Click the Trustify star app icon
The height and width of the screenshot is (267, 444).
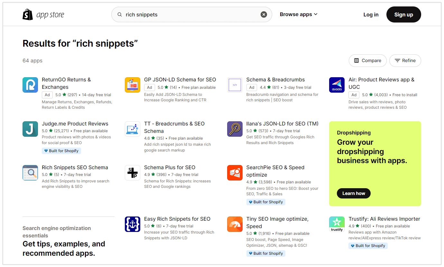(x=337, y=224)
